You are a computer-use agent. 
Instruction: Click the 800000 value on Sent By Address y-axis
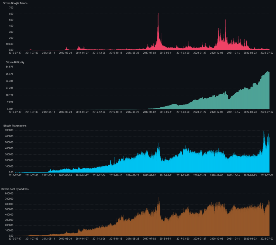click(10, 193)
